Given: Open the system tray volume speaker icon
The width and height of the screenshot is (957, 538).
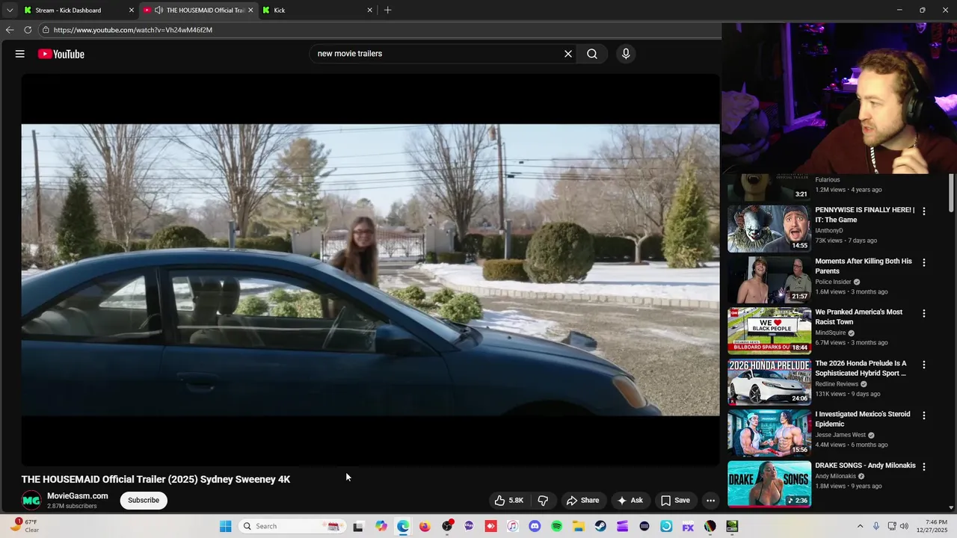Looking at the screenshot, I should (904, 526).
